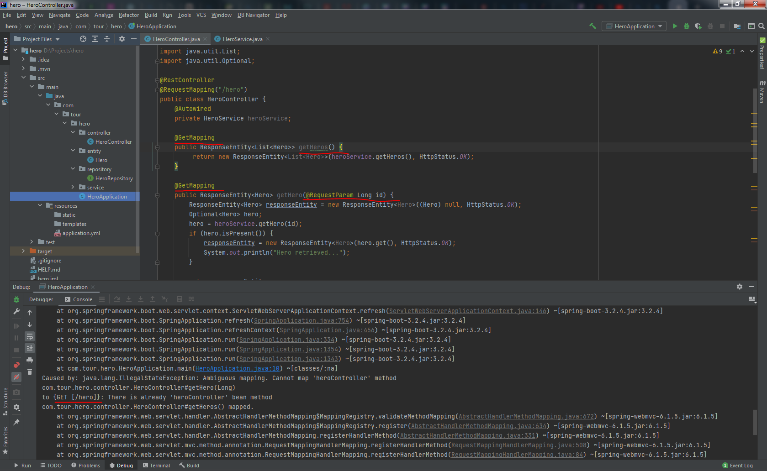This screenshot has width=767, height=471.
Task: Run HeroApplication using the green play icon
Action: 675,26
